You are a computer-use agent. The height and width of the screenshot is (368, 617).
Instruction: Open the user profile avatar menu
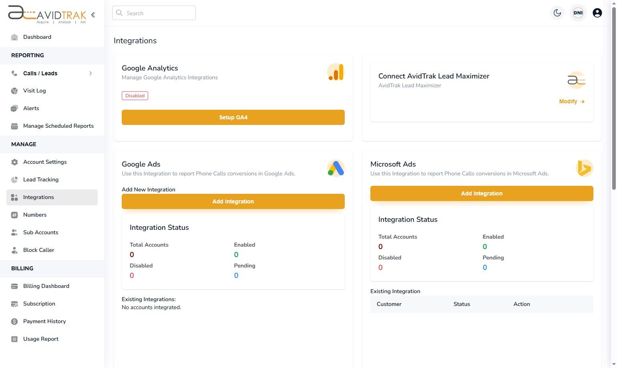(597, 13)
